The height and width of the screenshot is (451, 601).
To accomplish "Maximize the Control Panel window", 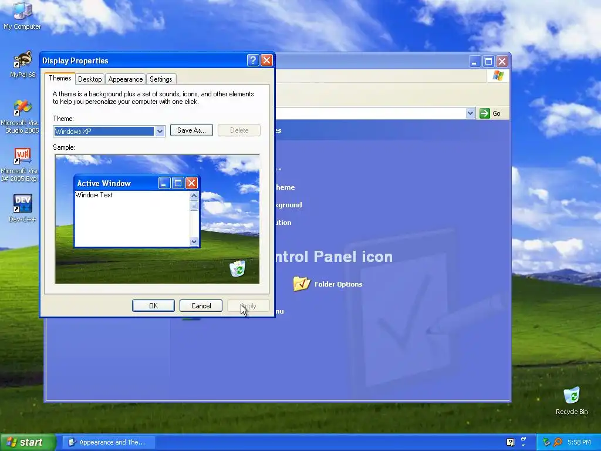I will (488, 61).
